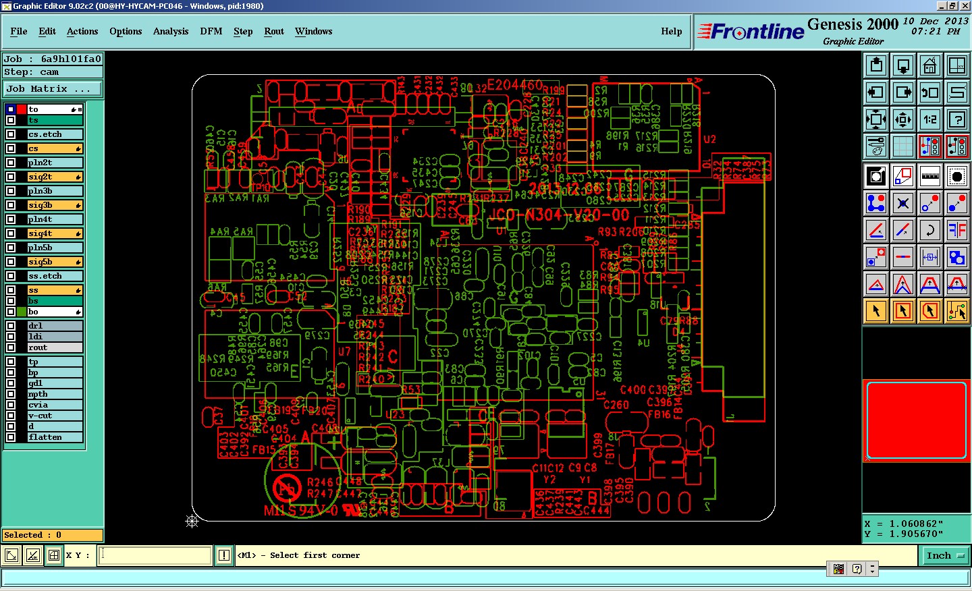The height and width of the screenshot is (591, 972).
Task: Click the grid-snap icon left of X Y
Action: pos(54,555)
